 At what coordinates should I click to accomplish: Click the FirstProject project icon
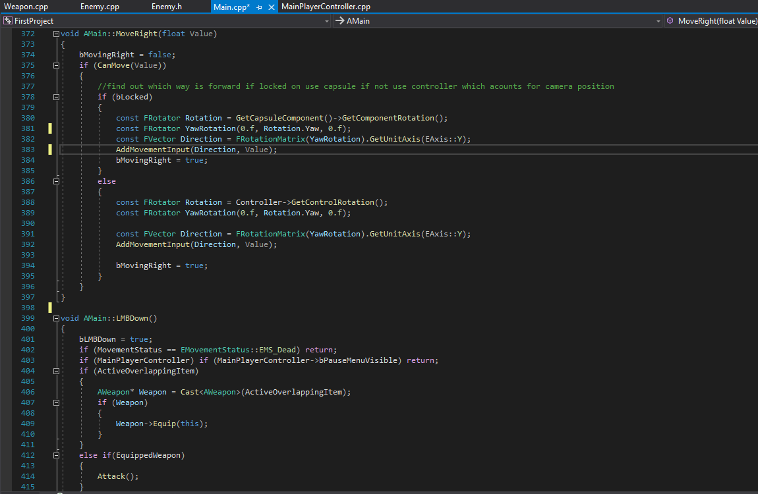pos(8,21)
